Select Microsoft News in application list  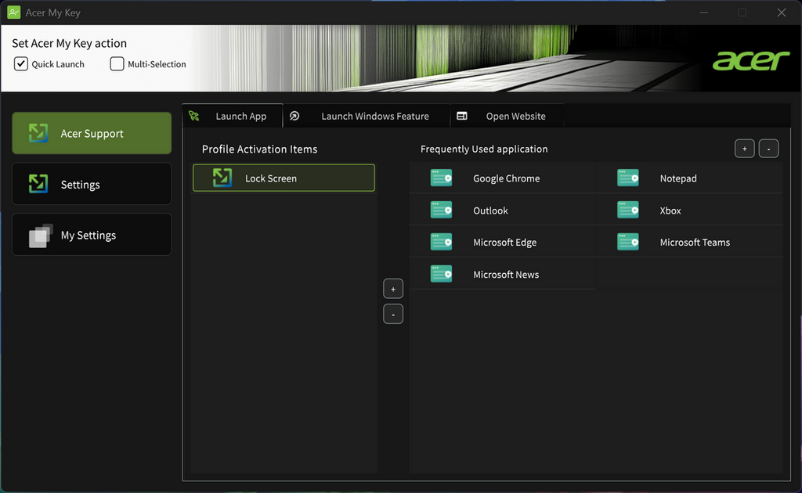(503, 275)
